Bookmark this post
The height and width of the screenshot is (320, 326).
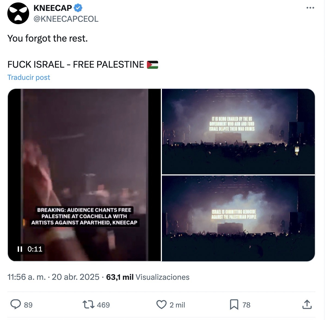(x=234, y=305)
